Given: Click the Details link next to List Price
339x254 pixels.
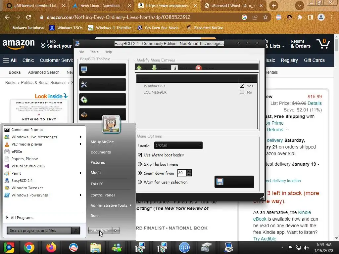Looking at the screenshot, I should [315, 103].
